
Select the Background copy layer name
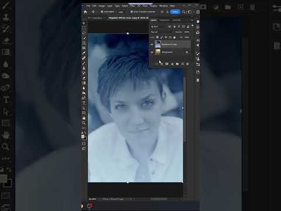pos(169,45)
